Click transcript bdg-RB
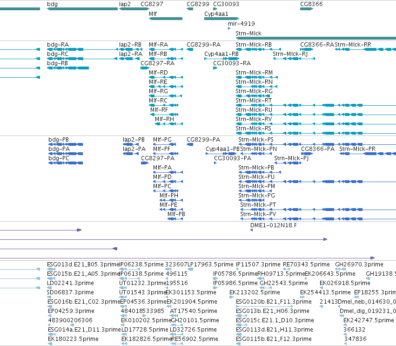This screenshot has width=396, height=346. (58, 63)
